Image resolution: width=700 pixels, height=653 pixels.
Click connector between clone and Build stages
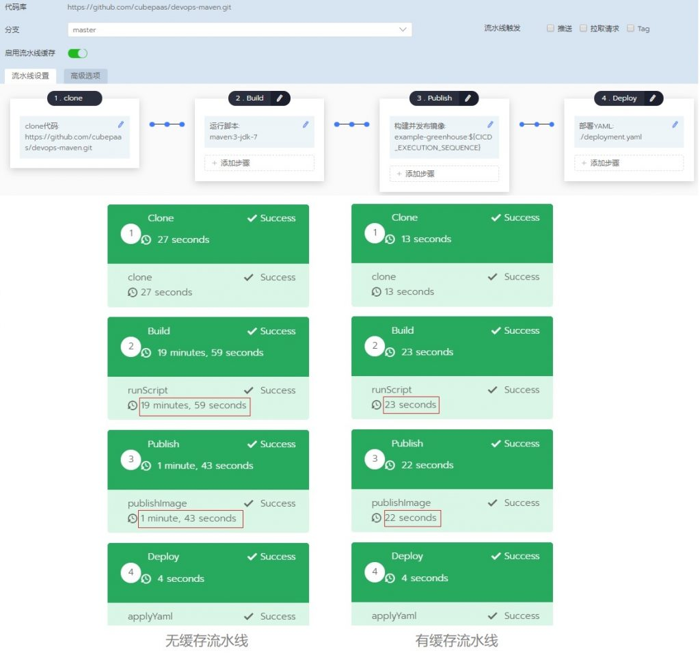(167, 124)
